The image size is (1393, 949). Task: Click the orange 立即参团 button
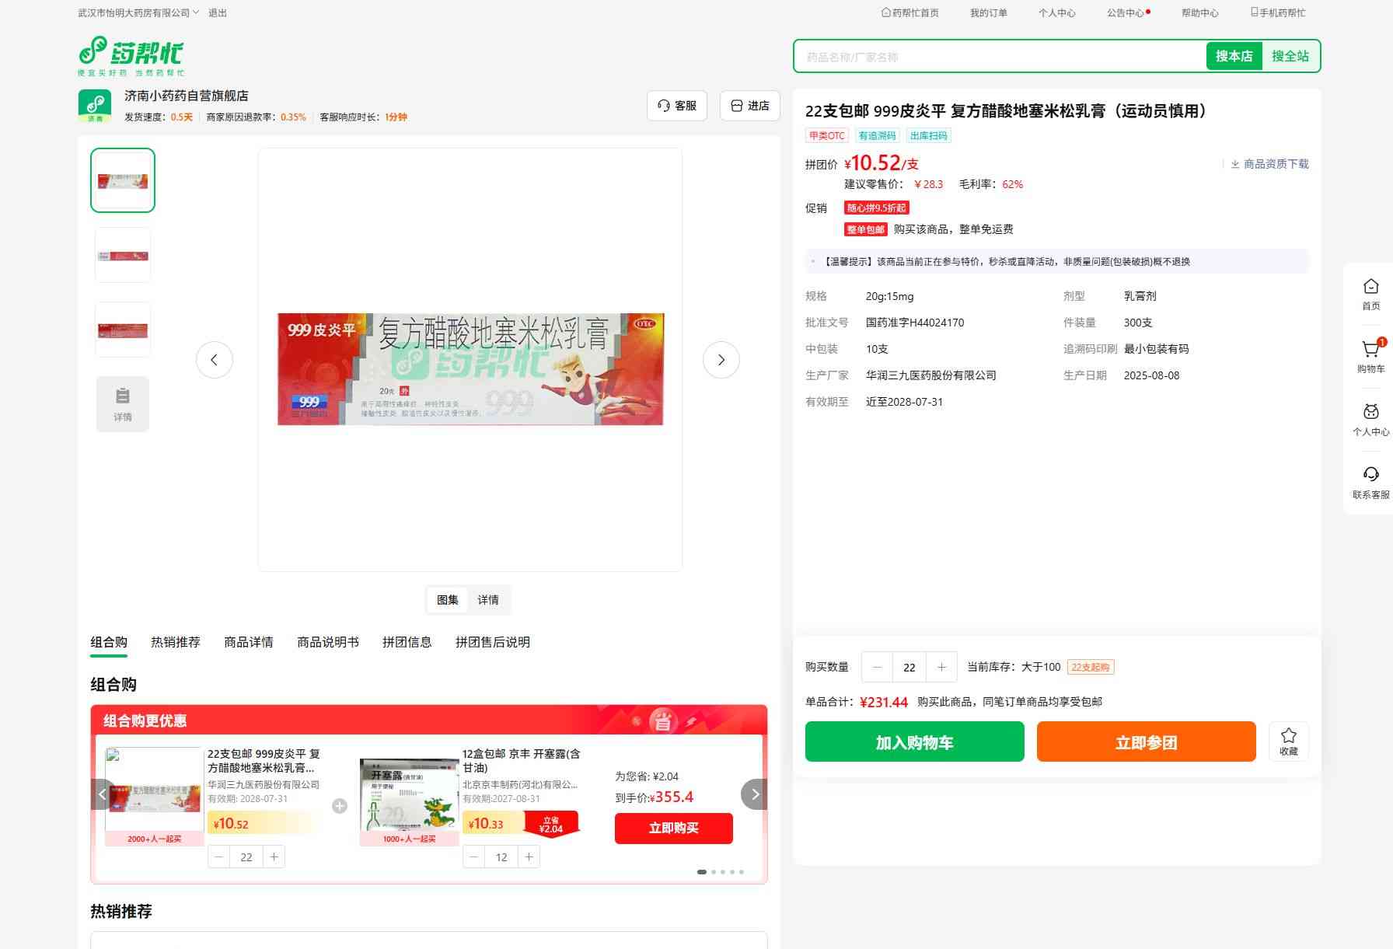[1146, 742]
